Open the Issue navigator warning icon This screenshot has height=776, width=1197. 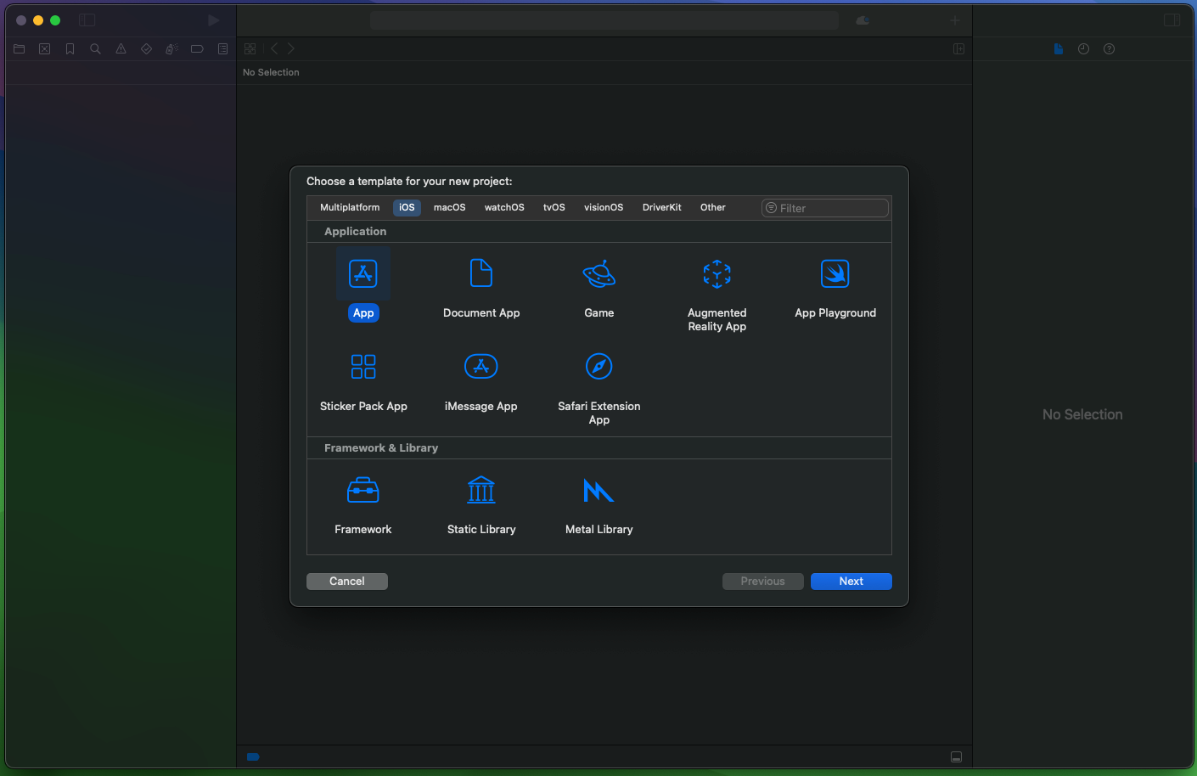[x=121, y=49]
